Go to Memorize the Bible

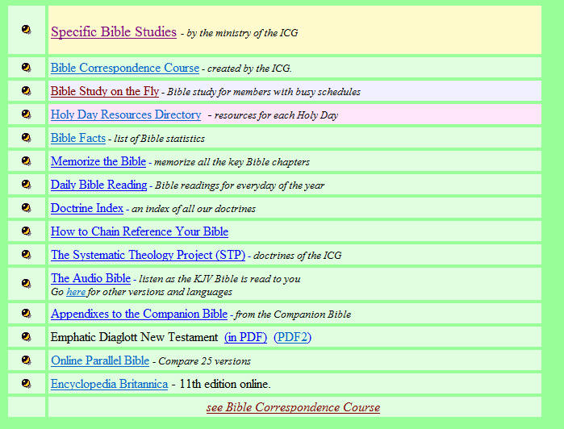[x=98, y=161]
